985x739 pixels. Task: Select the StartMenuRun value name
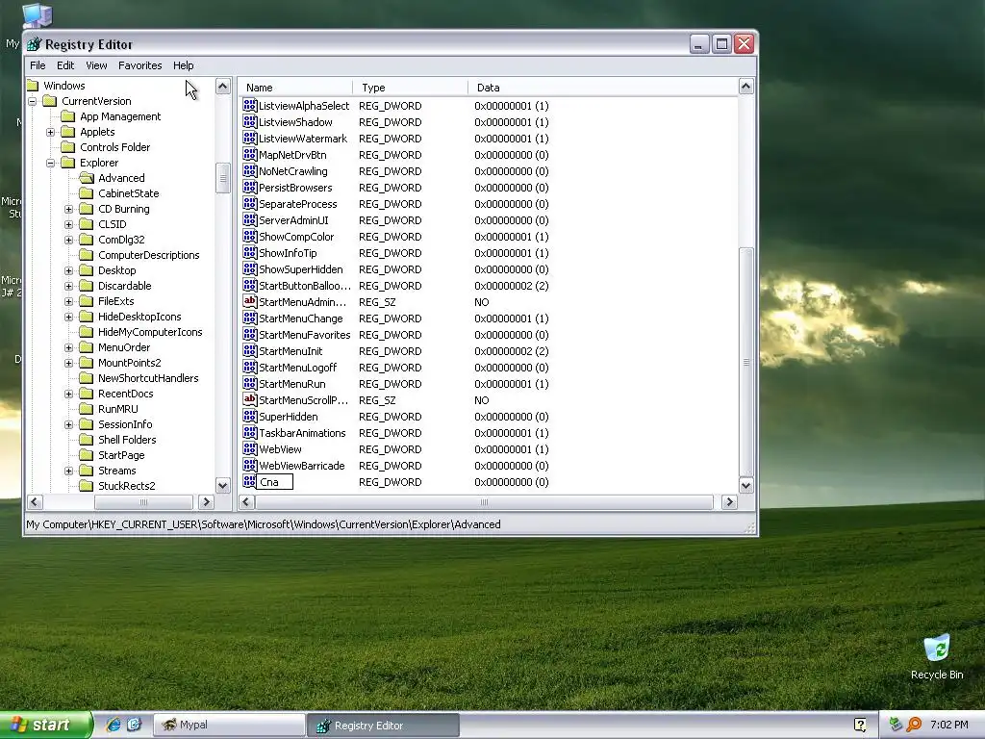coord(292,384)
